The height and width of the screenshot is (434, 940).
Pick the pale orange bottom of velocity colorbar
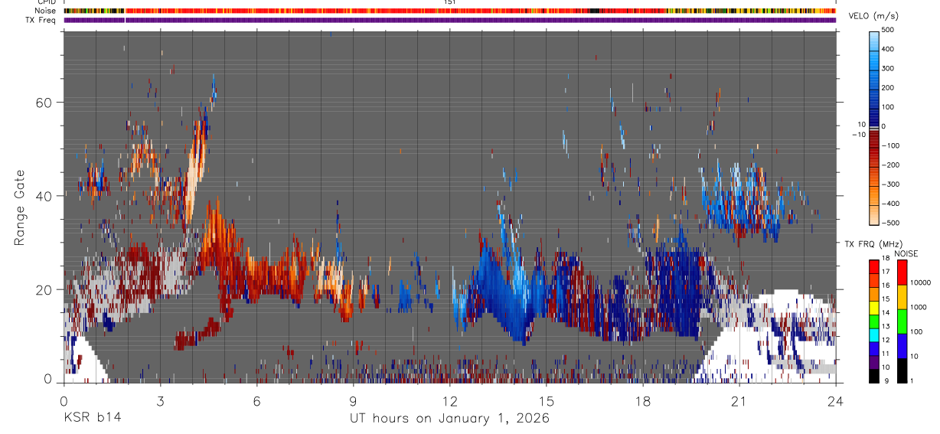pos(875,214)
